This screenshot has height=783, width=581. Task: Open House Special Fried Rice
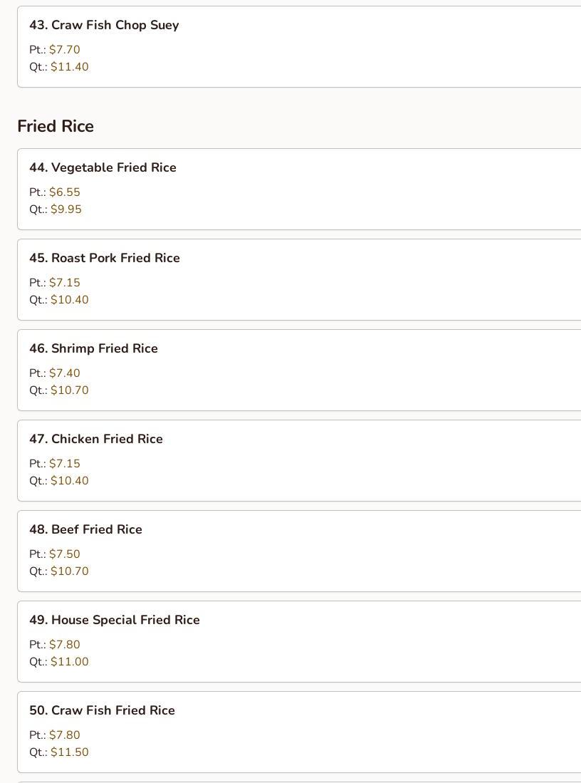pyautogui.click(x=115, y=620)
